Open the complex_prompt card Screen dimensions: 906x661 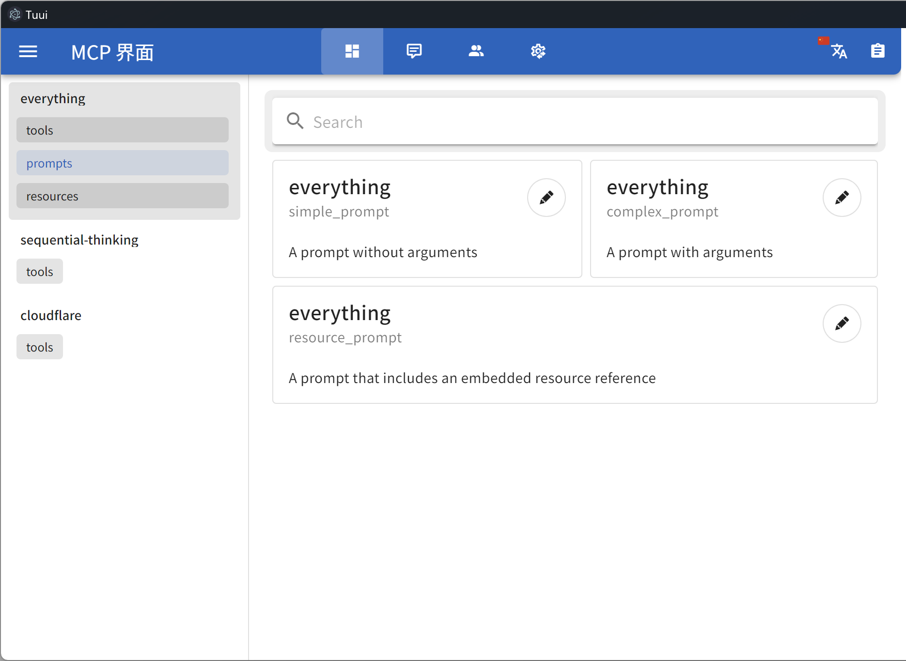click(x=734, y=219)
